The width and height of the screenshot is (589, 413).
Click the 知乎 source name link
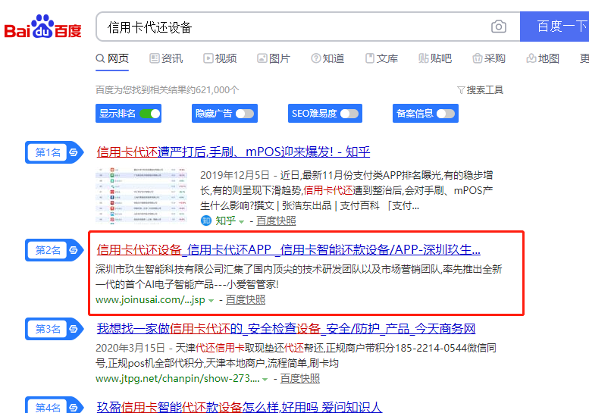(225, 221)
